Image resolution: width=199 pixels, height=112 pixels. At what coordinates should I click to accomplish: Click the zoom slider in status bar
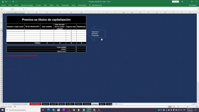(188, 107)
